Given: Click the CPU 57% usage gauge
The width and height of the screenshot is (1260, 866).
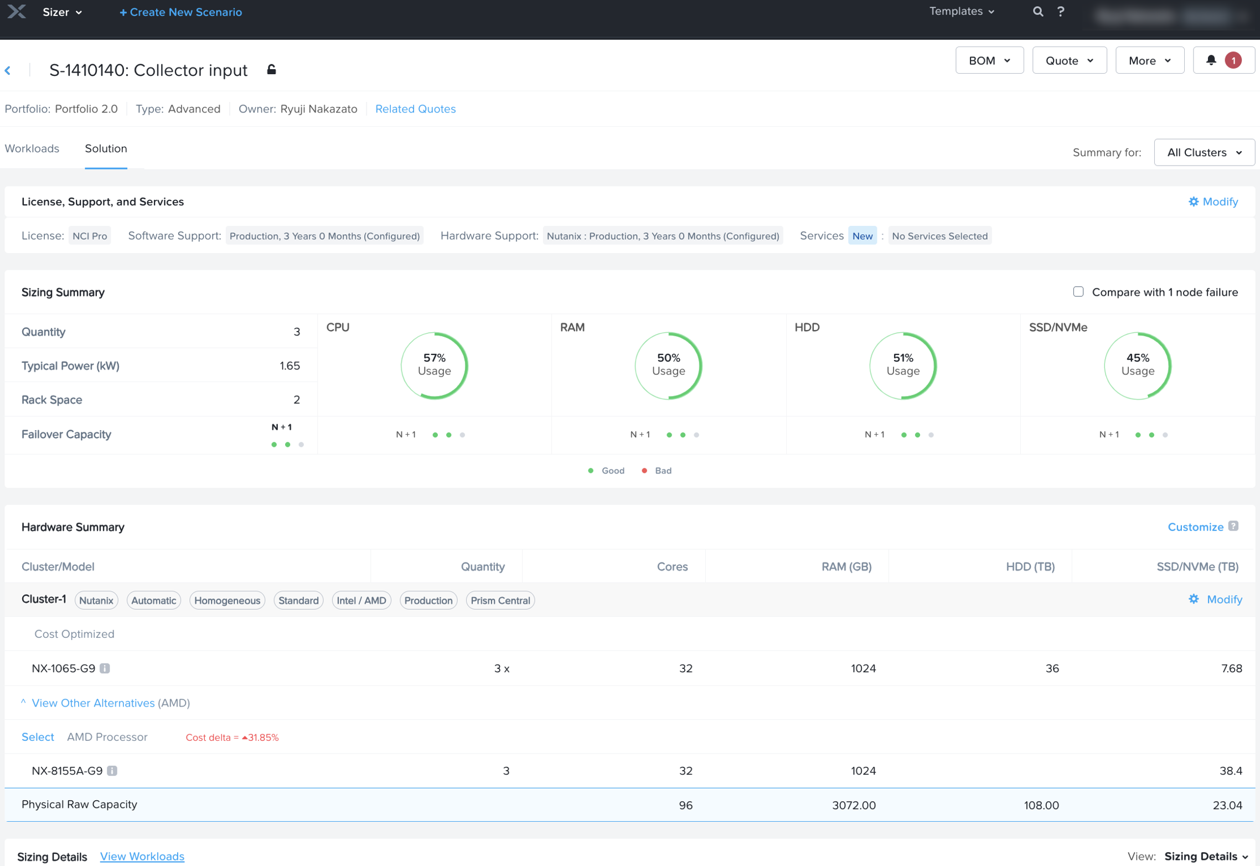Looking at the screenshot, I should tap(435, 365).
